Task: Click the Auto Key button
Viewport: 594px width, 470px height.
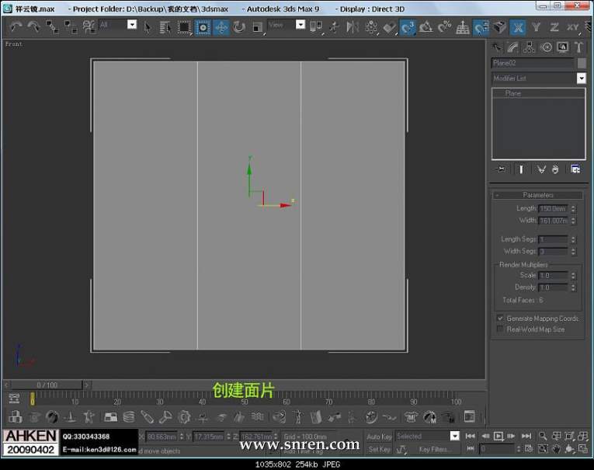Action: [379, 437]
